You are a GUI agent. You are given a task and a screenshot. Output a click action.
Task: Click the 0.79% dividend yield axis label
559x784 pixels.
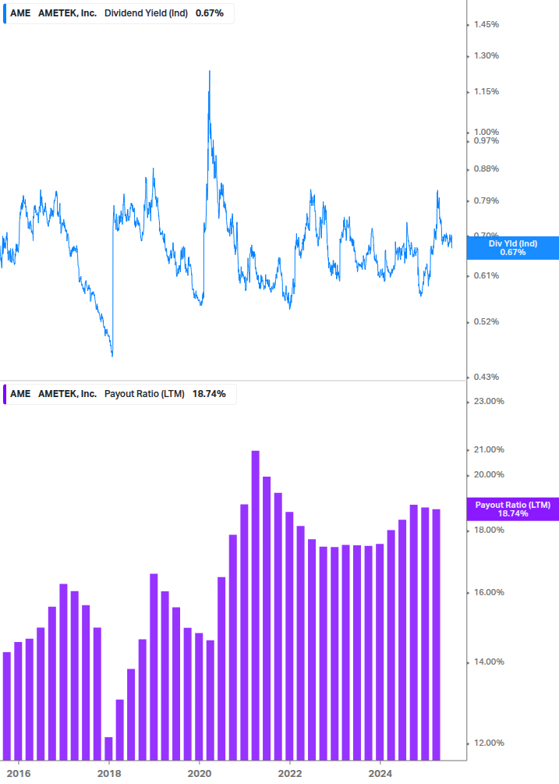click(x=486, y=200)
